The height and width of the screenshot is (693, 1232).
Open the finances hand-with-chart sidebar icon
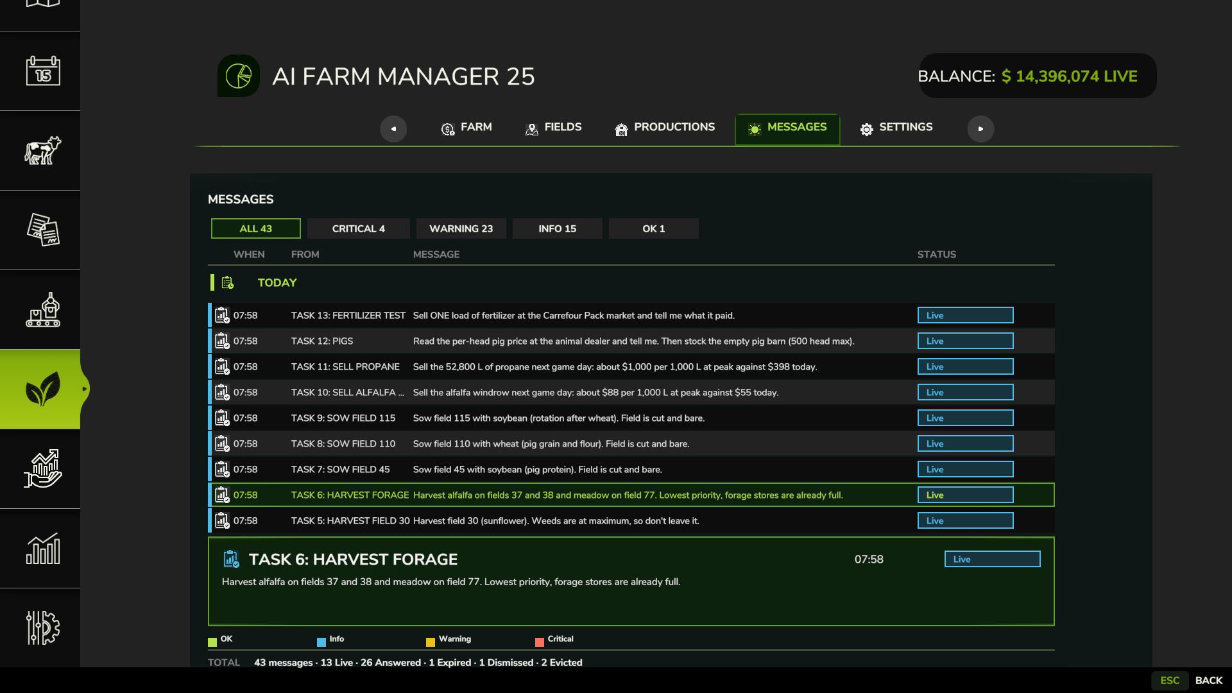[x=43, y=468]
